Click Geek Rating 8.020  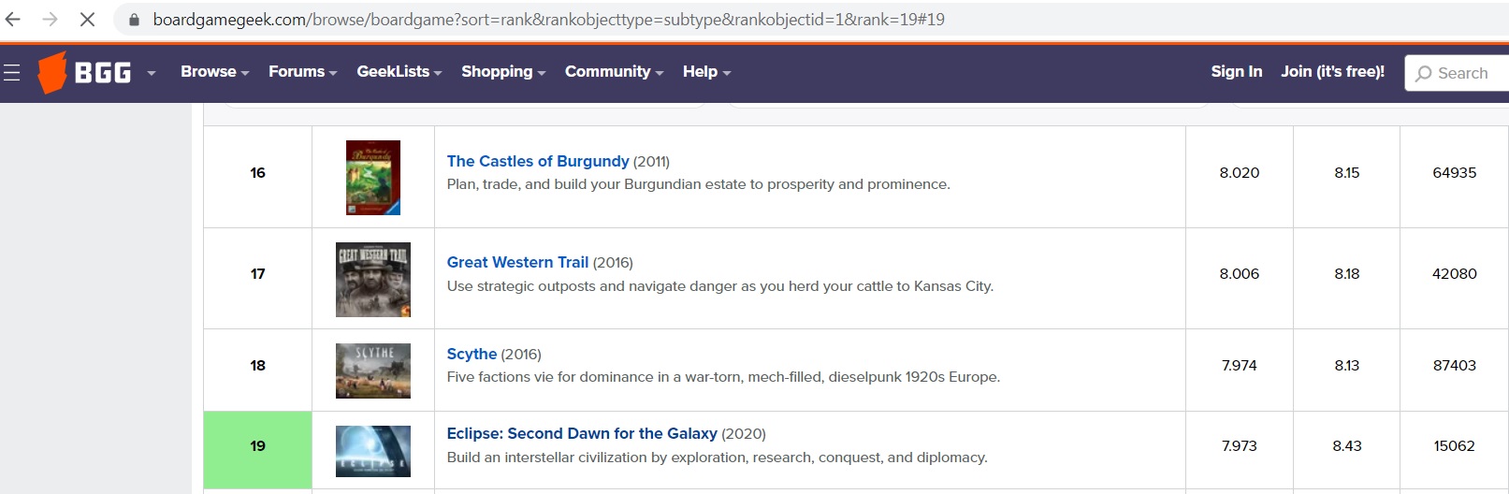(x=1240, y=172)
